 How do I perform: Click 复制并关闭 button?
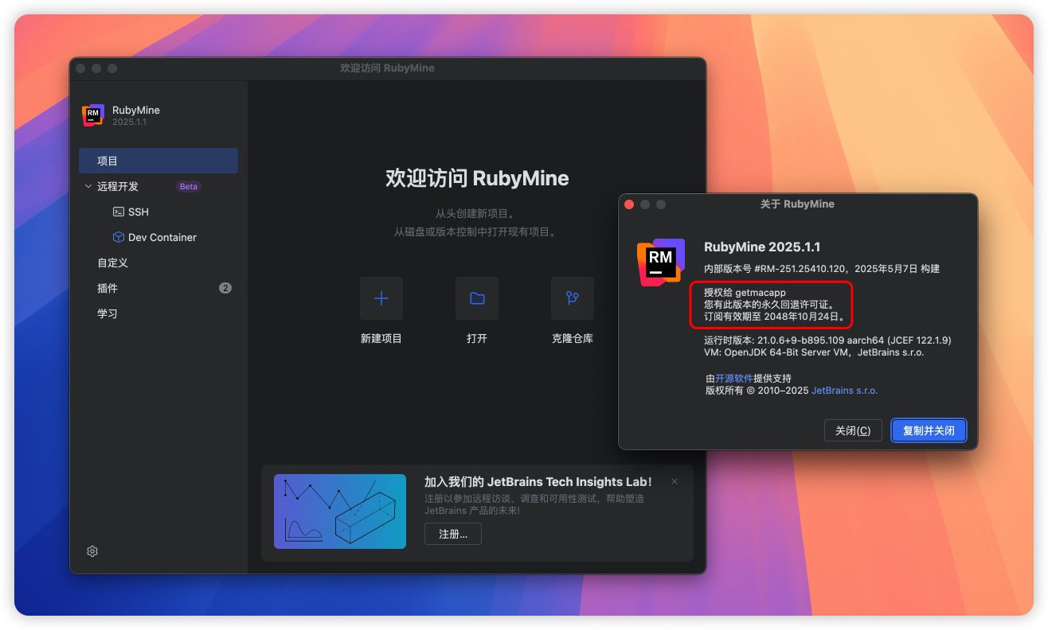click(929, 430)
